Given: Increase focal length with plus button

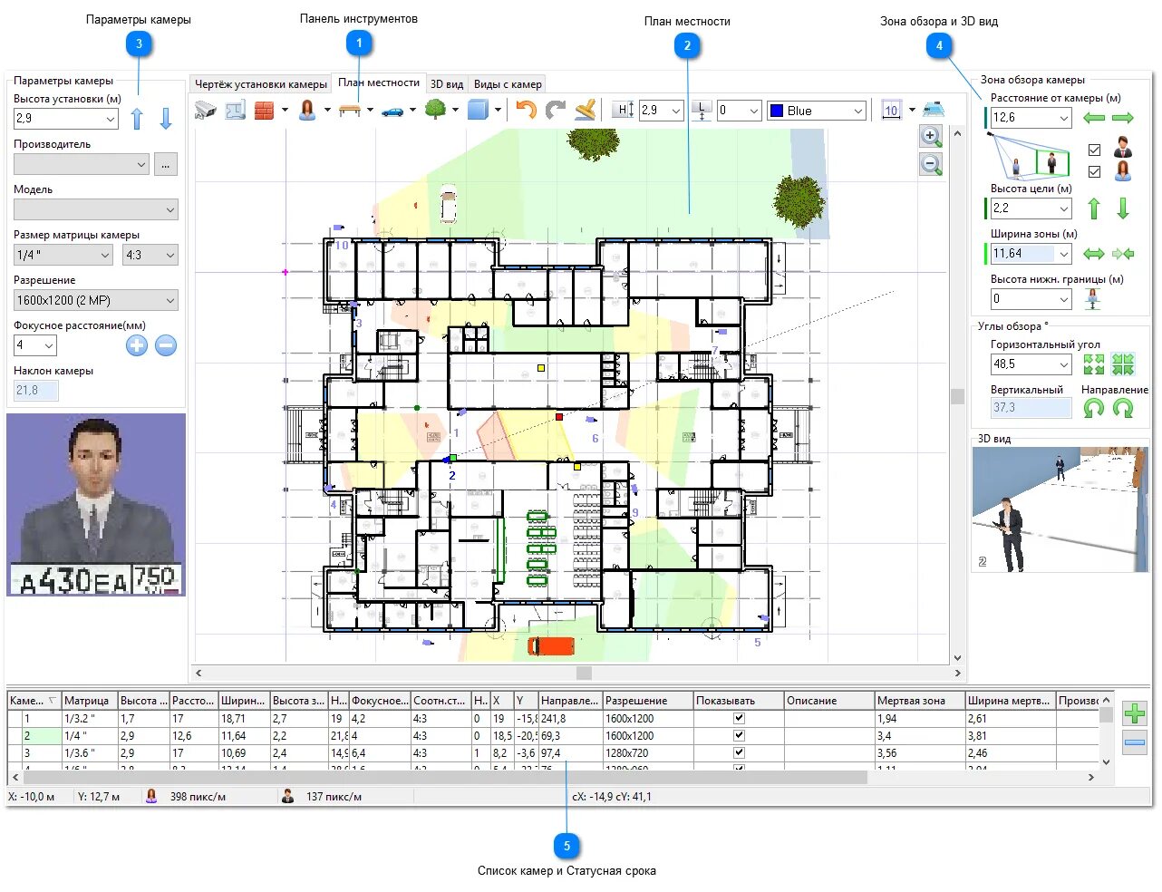Looking at the screenshot, I should pyautogui.click(x=137, y=345).
